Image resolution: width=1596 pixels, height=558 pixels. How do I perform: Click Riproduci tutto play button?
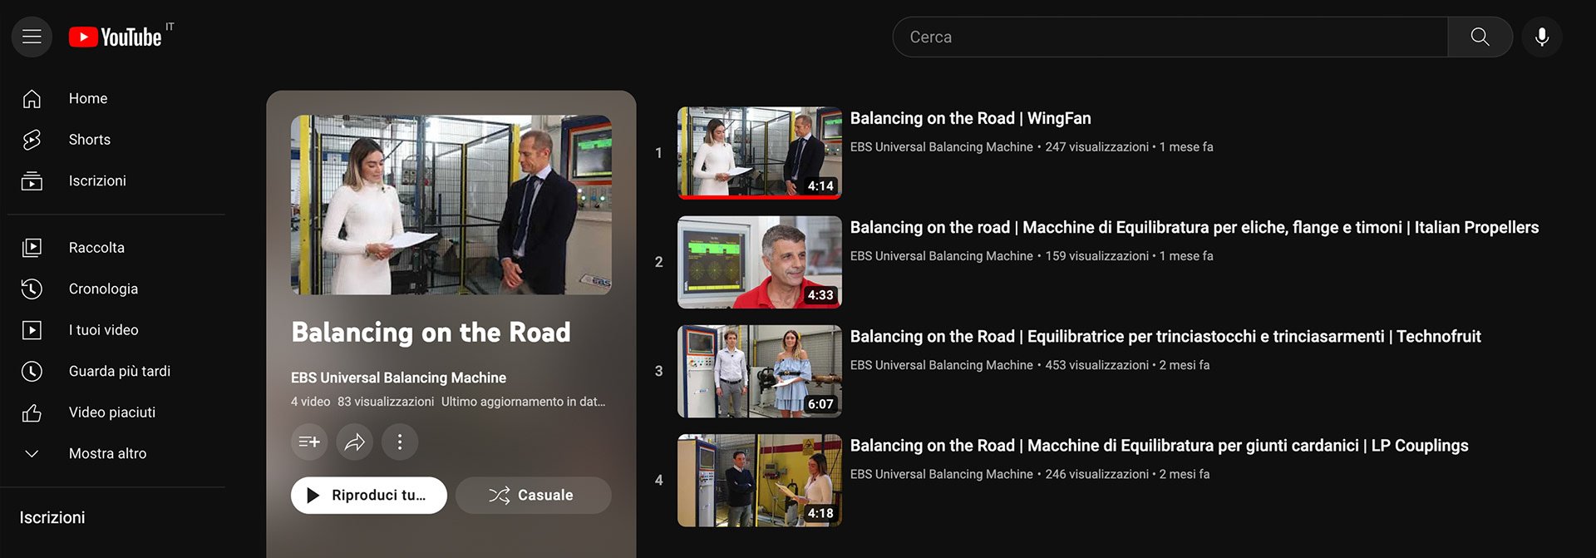[x=368, y=495]
